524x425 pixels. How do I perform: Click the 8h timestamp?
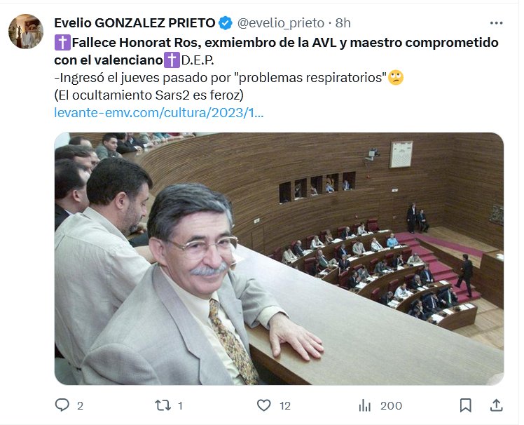pyautogui.click(x=343, y=23)
